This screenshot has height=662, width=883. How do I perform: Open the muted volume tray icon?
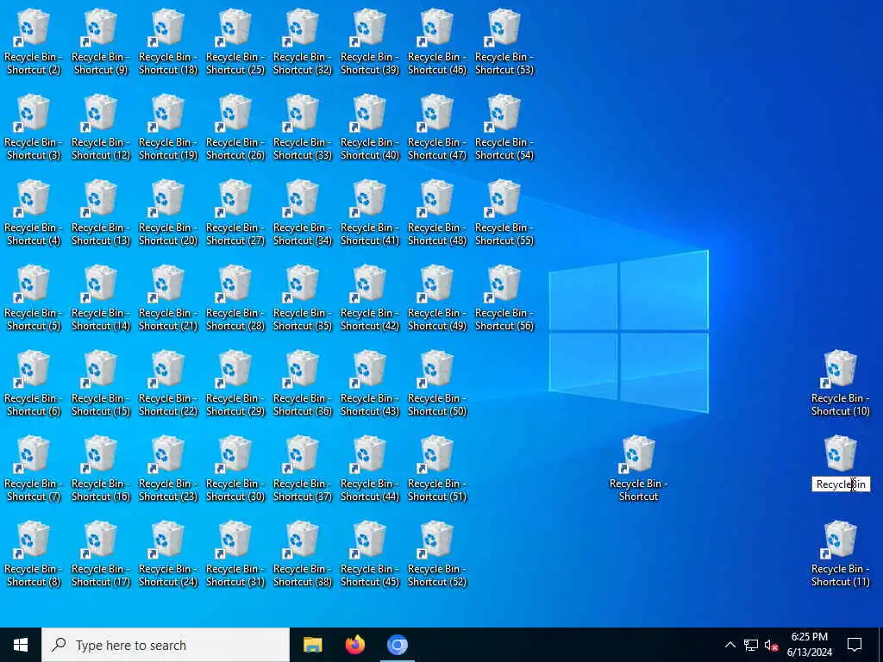(x=772, y=645)
